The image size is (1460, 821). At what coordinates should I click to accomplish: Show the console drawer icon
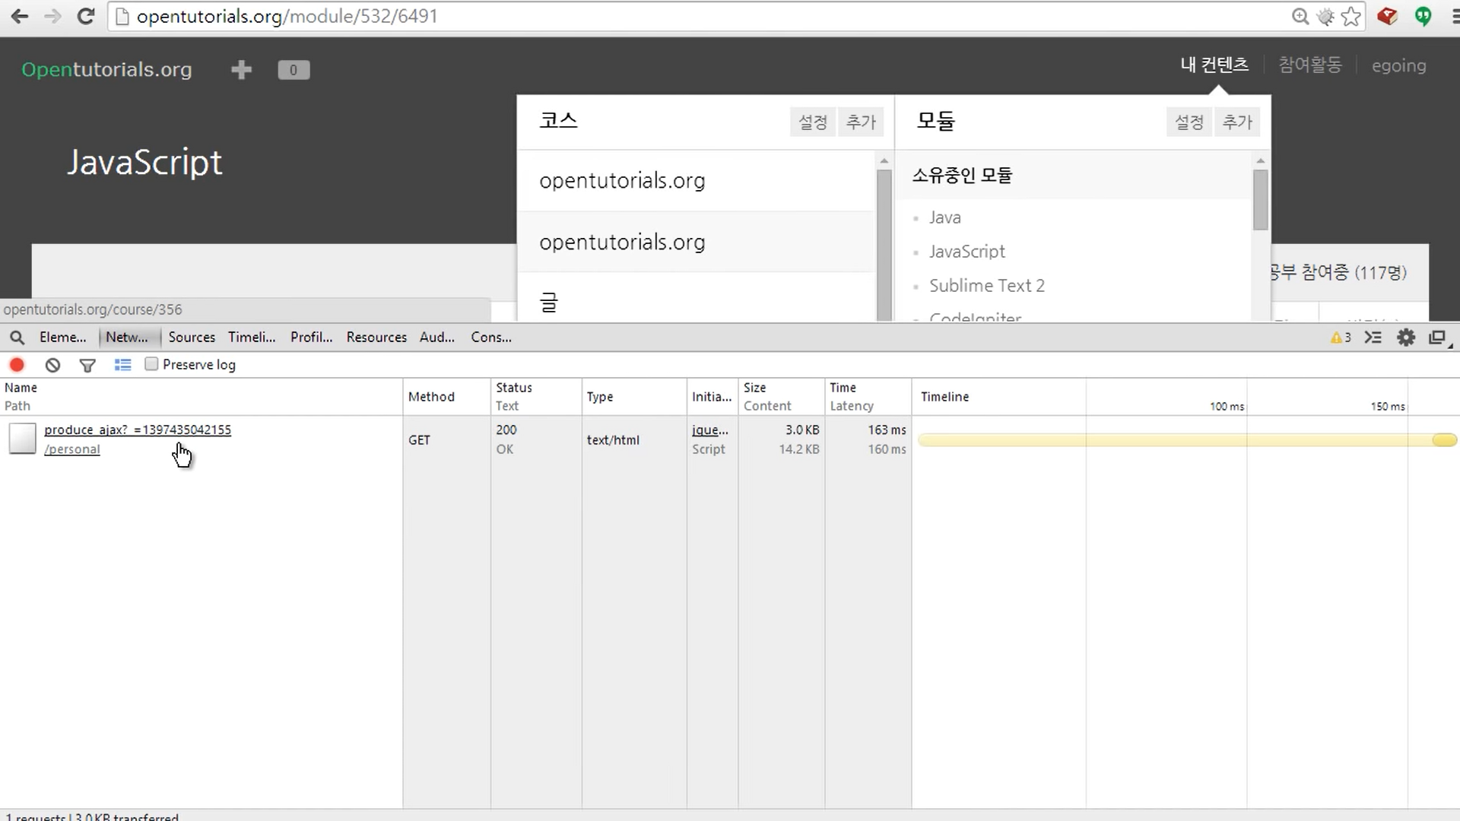pyautogui.click(x=1373, y=338)
